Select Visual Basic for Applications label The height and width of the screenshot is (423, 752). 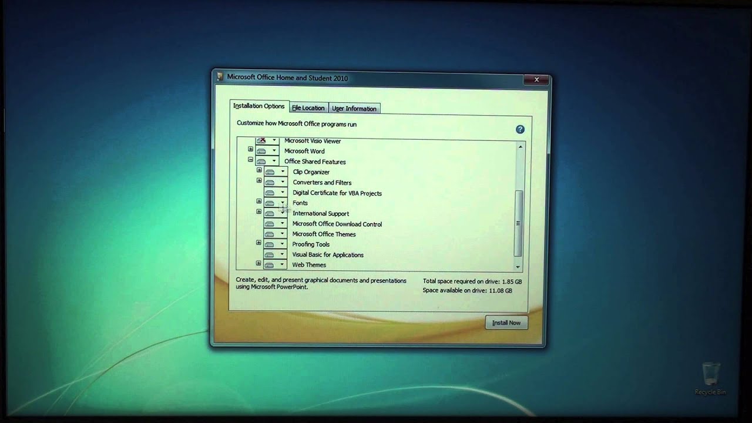(328, 255)
